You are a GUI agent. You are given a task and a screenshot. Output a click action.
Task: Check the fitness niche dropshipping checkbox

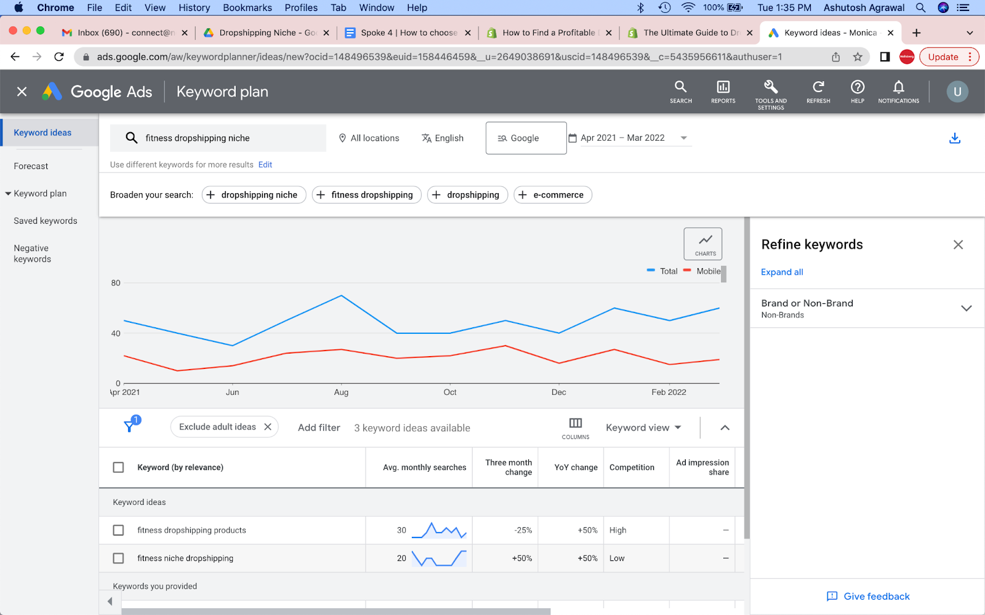(x=119, y=558)
